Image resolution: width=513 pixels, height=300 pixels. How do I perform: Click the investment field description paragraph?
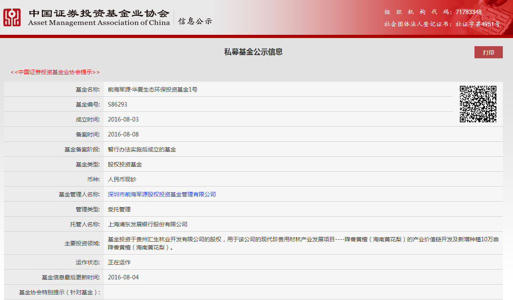click(x=303, y=243)
